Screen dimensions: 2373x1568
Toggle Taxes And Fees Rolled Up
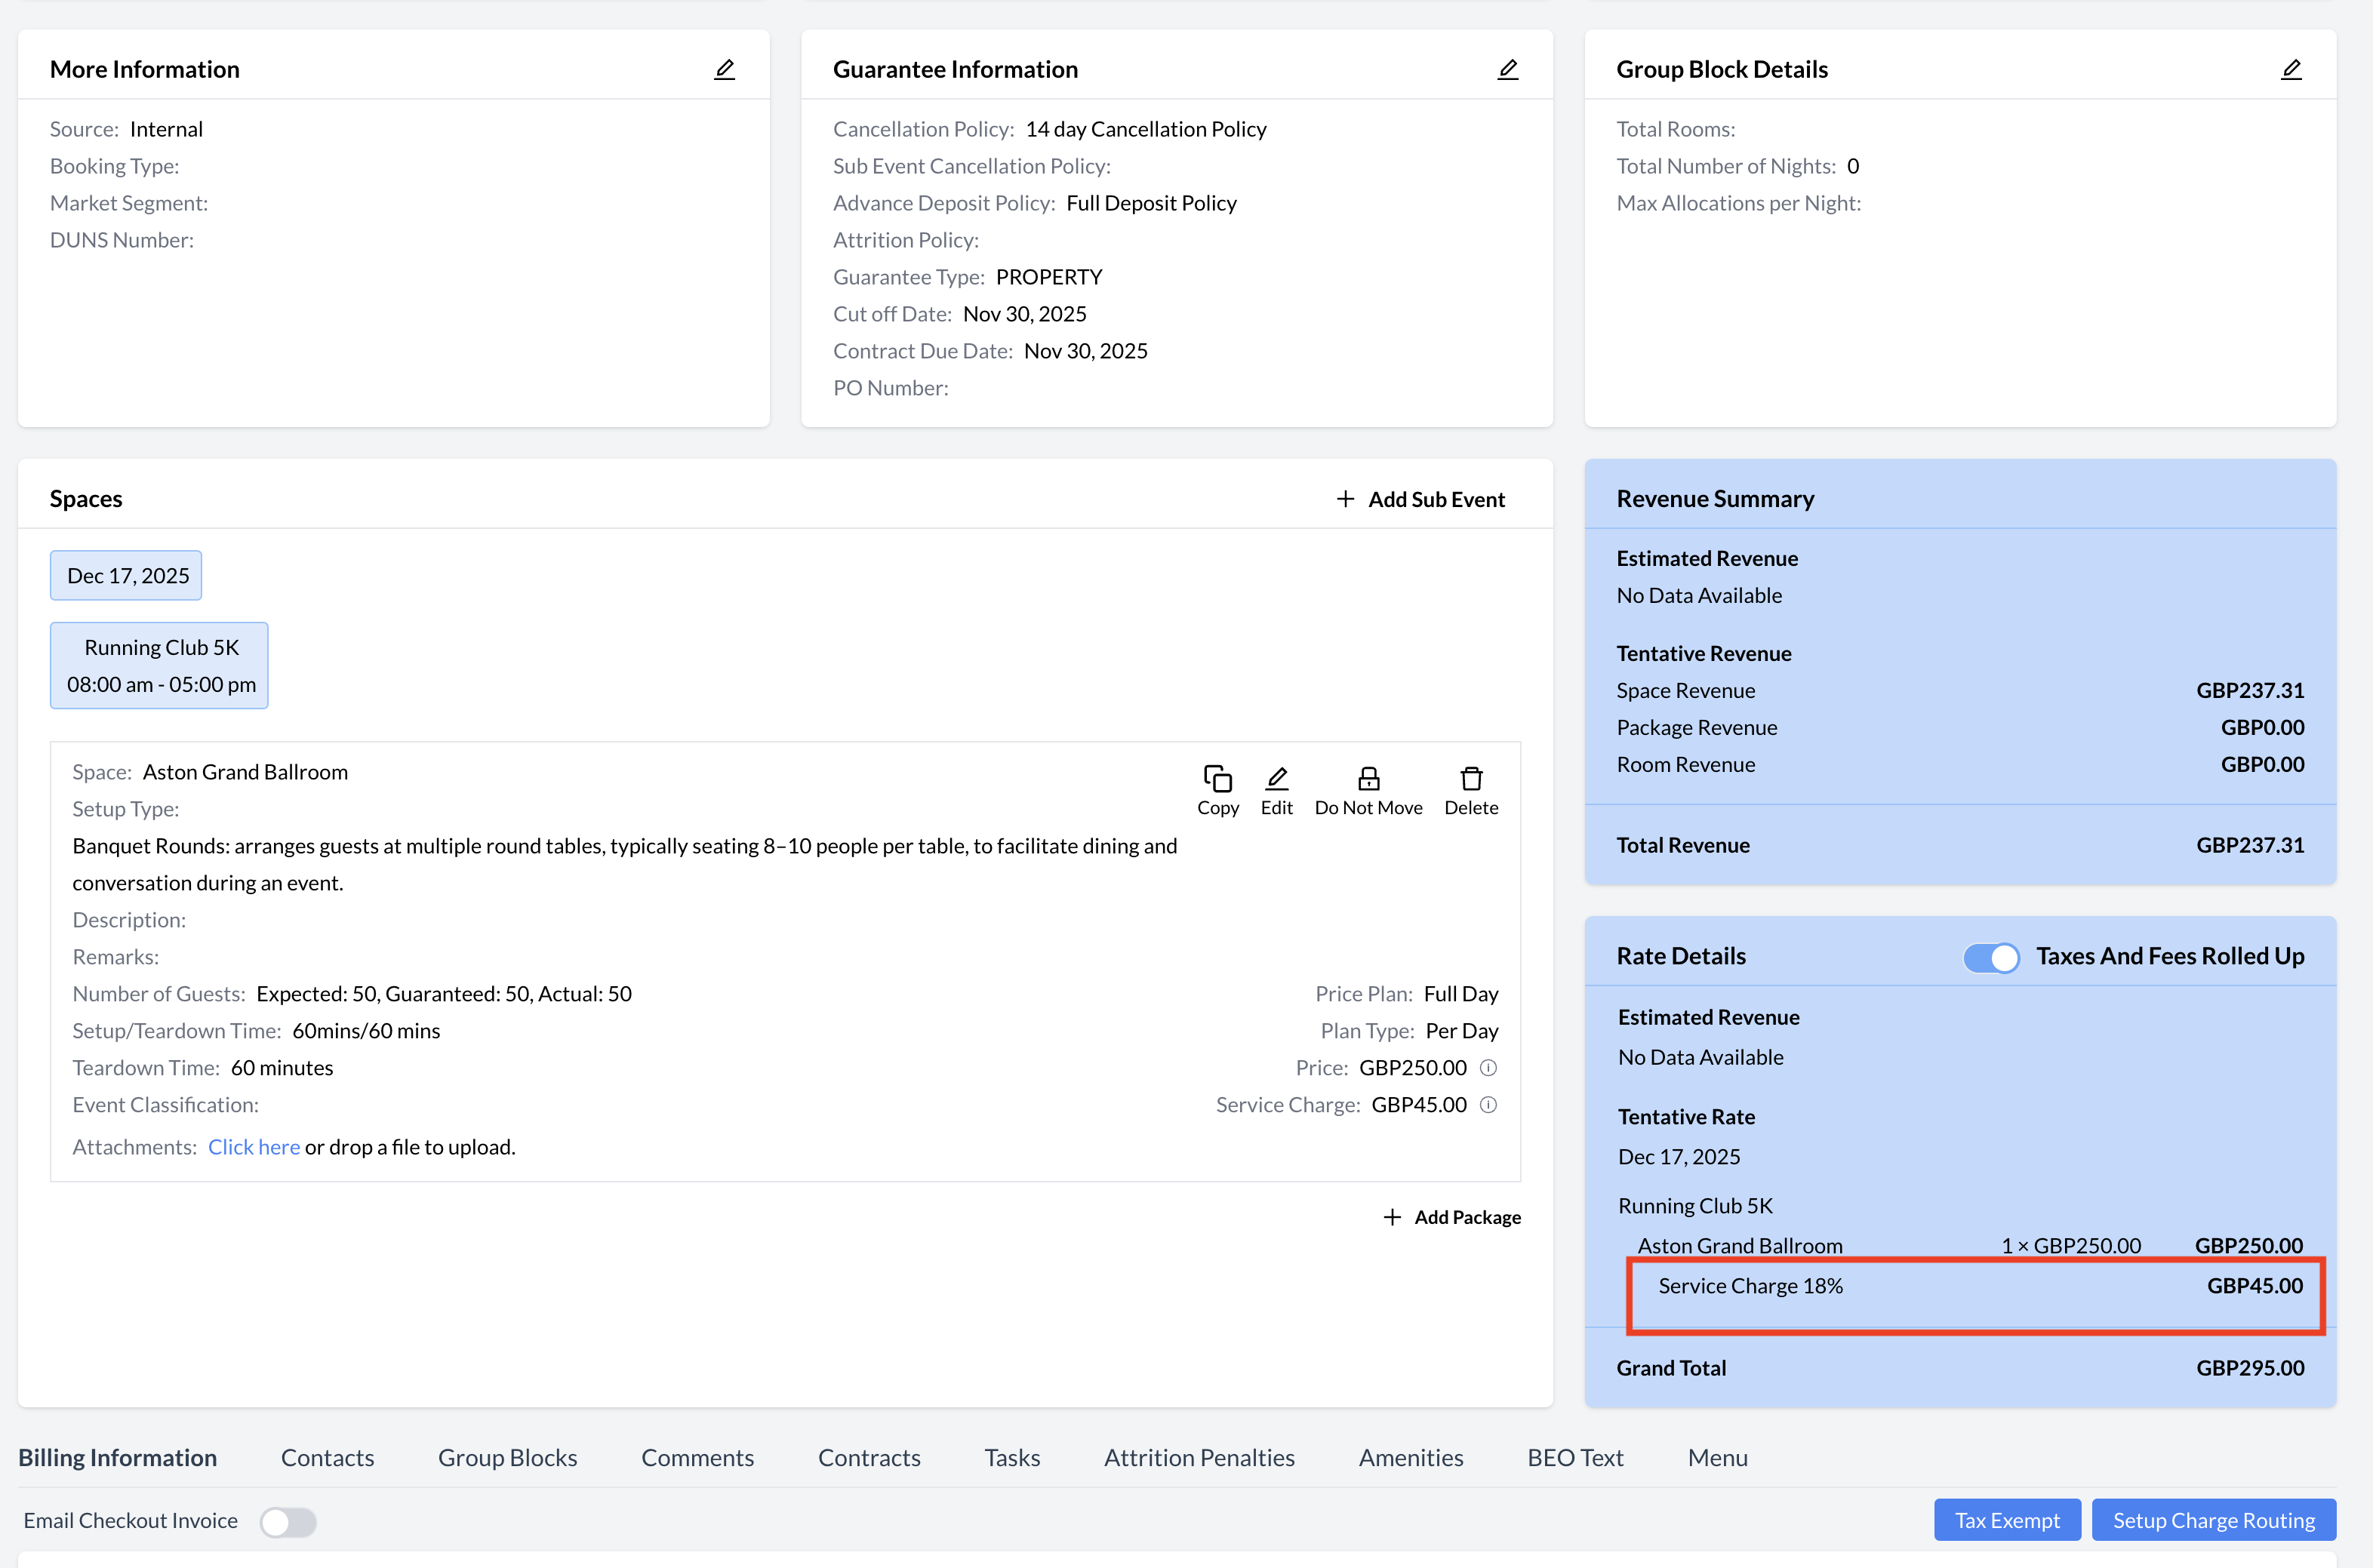(x=1990, y=957)
